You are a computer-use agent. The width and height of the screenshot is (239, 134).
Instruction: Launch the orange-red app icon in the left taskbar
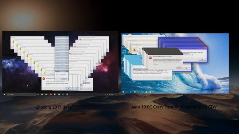[x=50, y=94]
